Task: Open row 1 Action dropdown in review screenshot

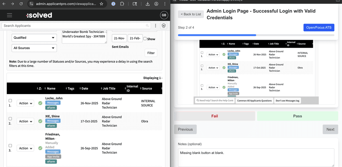Action: pos(213,55)
